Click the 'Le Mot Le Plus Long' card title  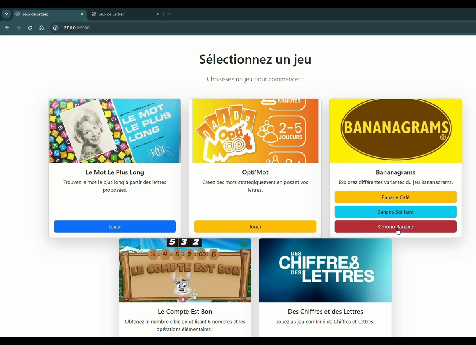pyautogui.click(x=115, y=172)
